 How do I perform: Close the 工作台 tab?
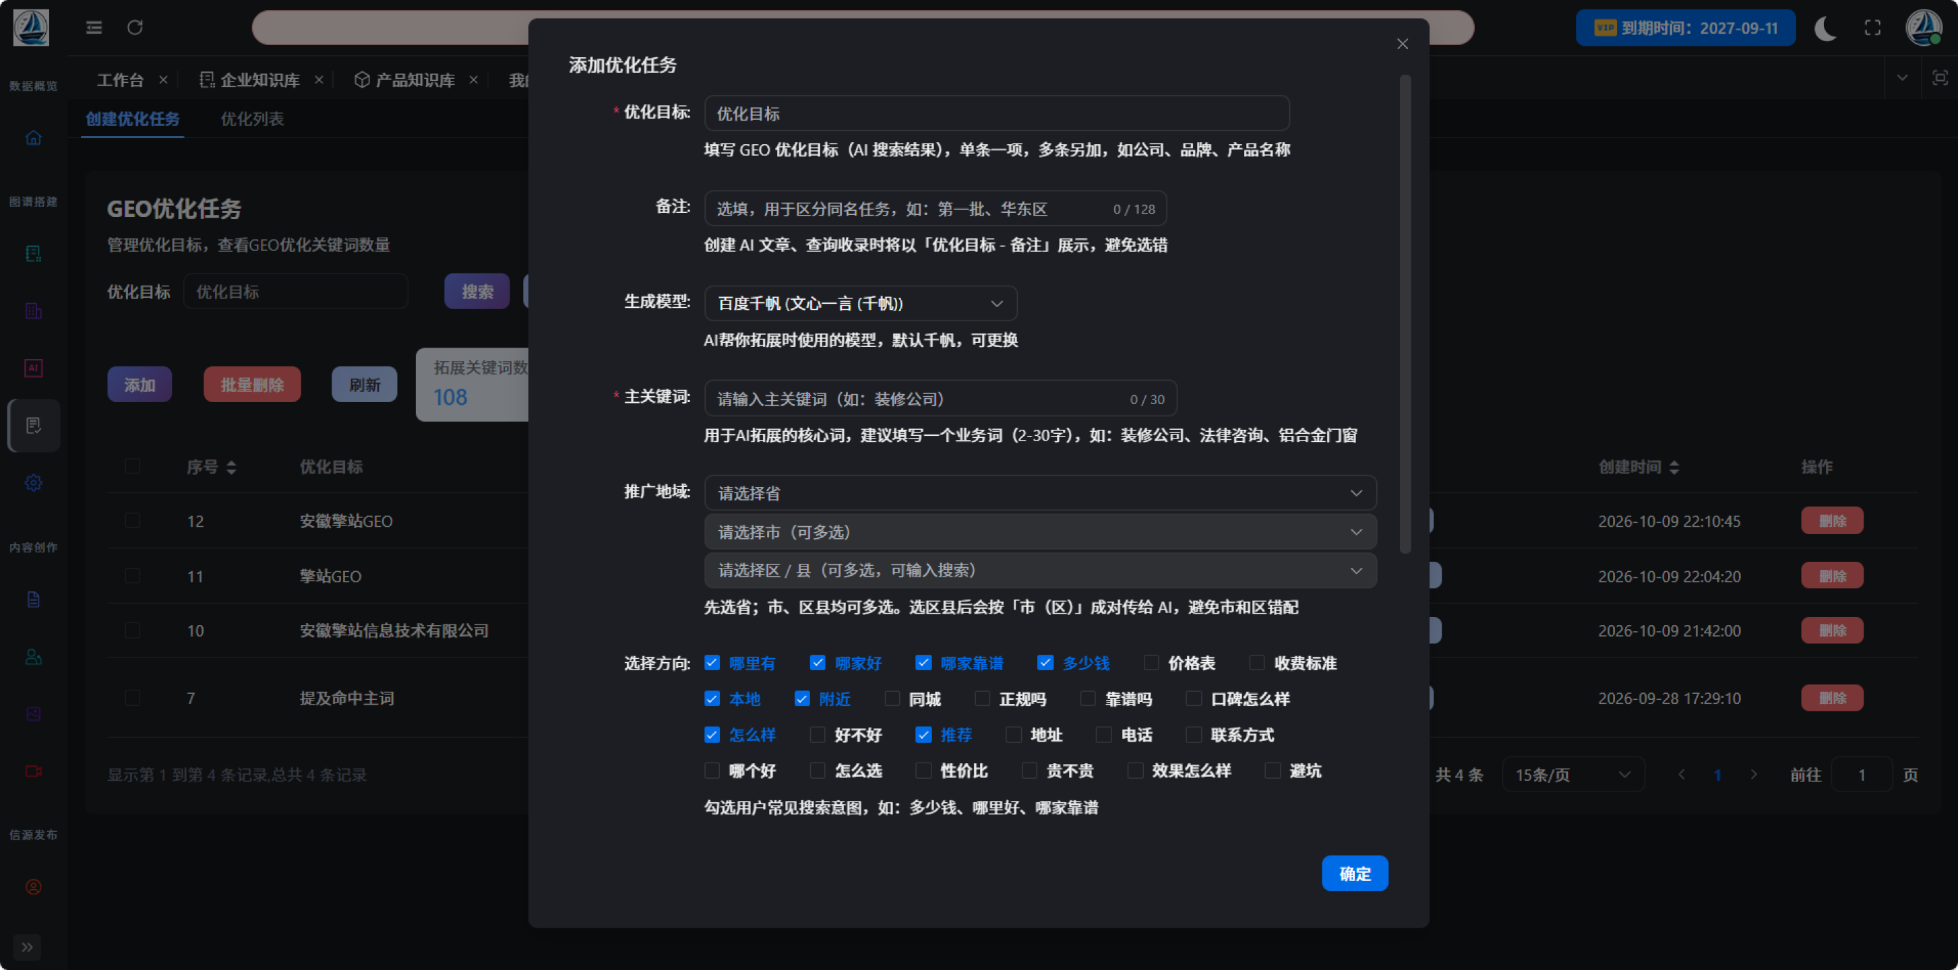(162, 79)
